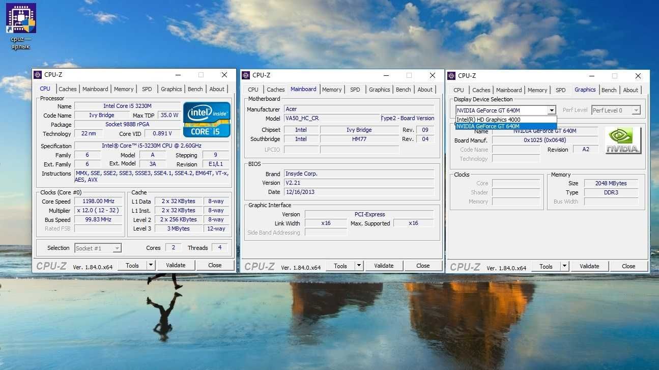Click Tools button in right window

coord(546,266)
